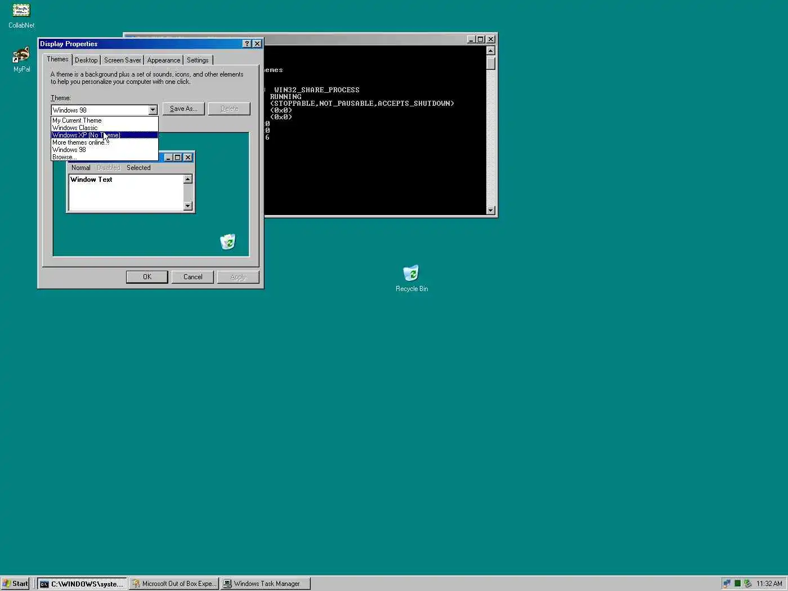Close the Display Properties dialog
This screenshot has height=591, width=788.
tap(257, 44)
